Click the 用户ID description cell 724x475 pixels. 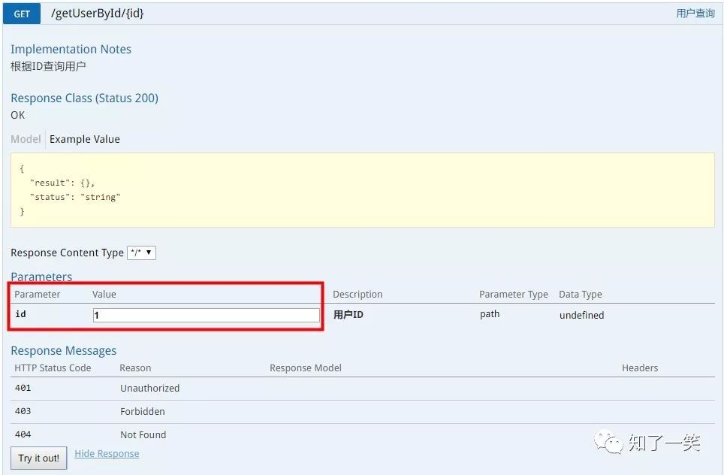coord(348,315)
